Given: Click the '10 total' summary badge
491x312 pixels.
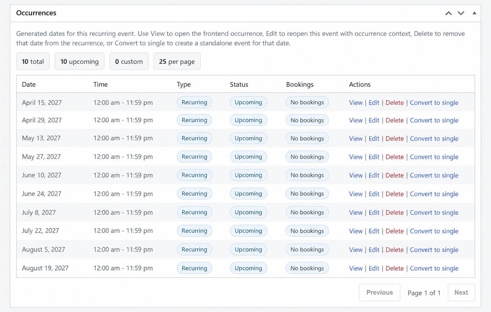Looking at the screenshot, I should pyautogui.click(x=33, y=61).
